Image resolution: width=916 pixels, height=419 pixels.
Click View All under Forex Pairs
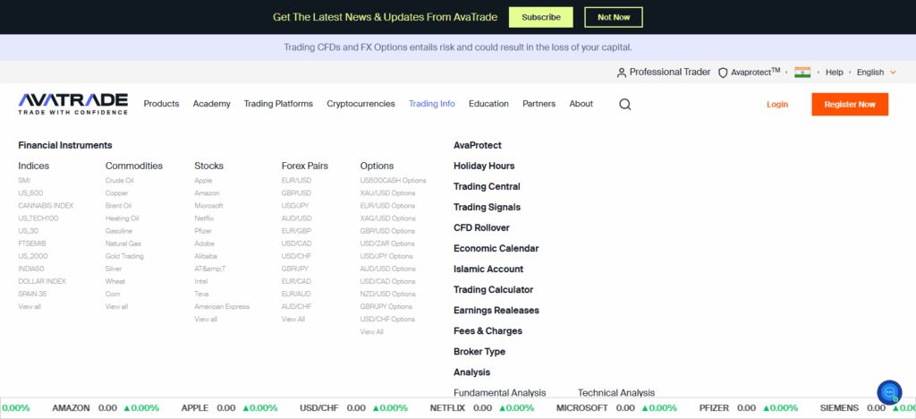coord(293,319)
